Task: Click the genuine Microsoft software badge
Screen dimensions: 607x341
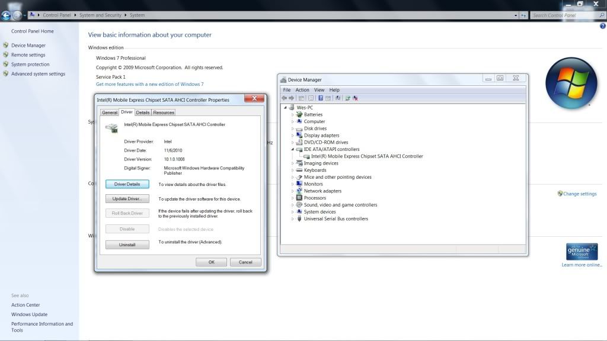Action: (582, 252)
